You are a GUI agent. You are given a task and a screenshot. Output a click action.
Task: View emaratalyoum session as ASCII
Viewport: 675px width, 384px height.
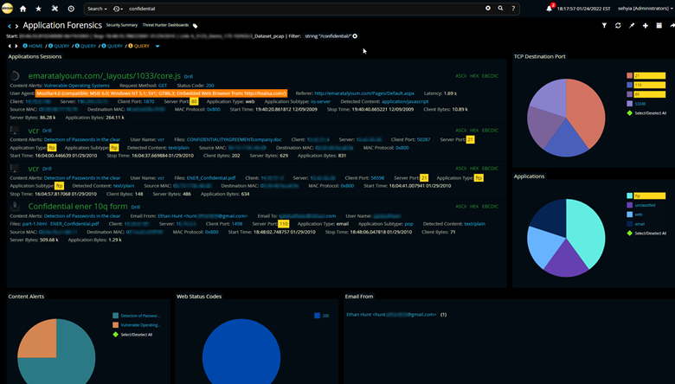(x=461, y=76)
